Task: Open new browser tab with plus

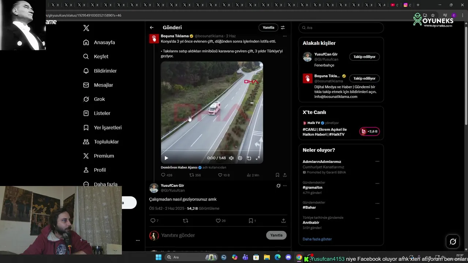Action: click(x=418, y=5)
